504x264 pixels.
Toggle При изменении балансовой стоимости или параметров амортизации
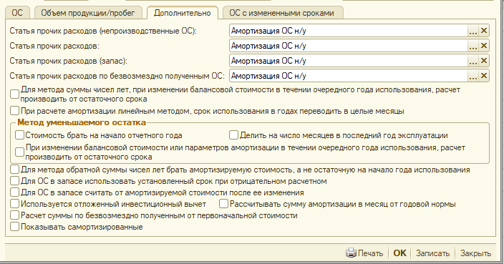click(19, 152)
